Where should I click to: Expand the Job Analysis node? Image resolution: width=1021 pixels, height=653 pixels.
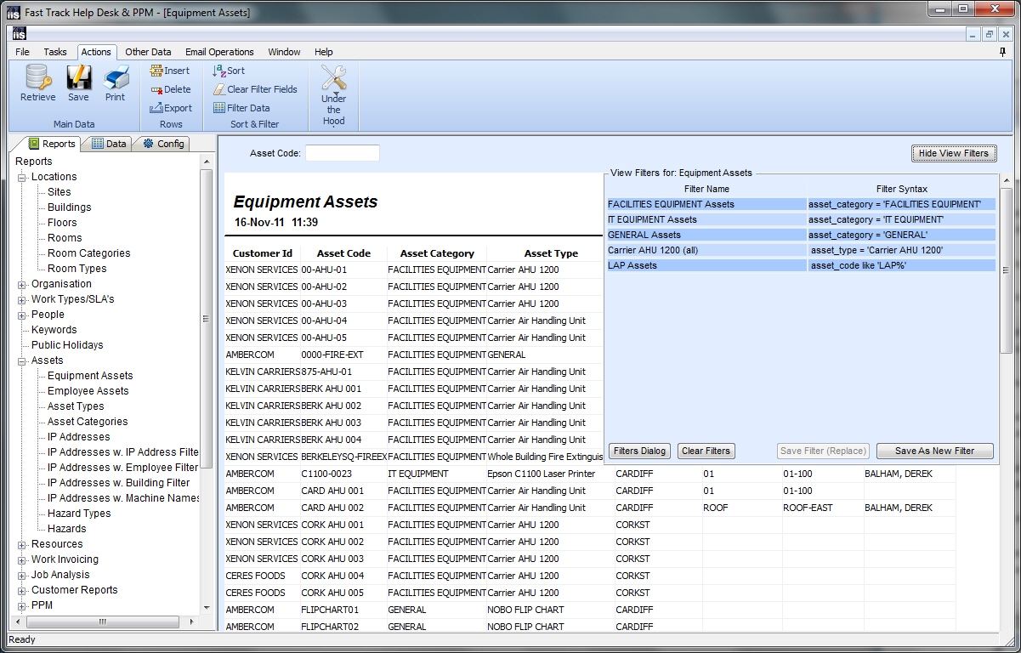[22, 575]
